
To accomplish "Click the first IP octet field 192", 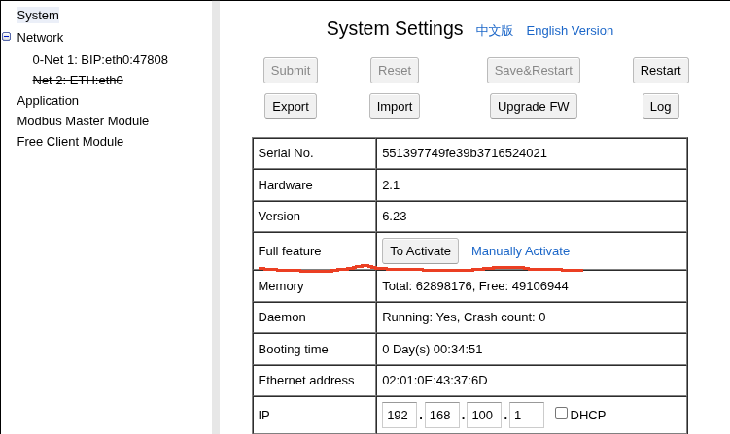I will pyautogui.click(x=399, y=415).
